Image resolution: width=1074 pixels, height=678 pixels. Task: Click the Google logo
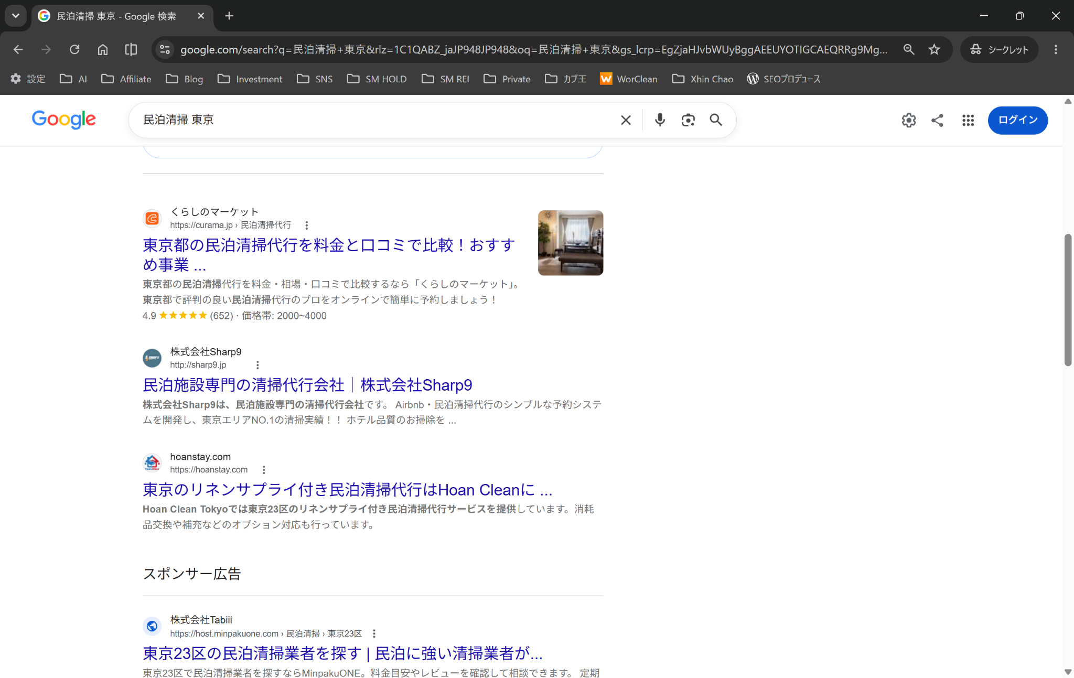pos(63,120)
